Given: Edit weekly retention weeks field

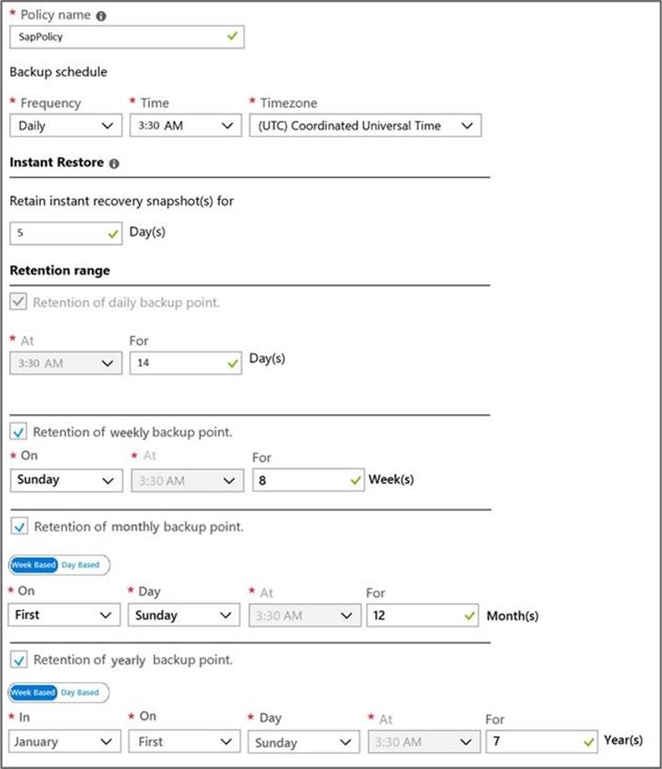Looking at the screenshot, I should click(x=301, y=480).
